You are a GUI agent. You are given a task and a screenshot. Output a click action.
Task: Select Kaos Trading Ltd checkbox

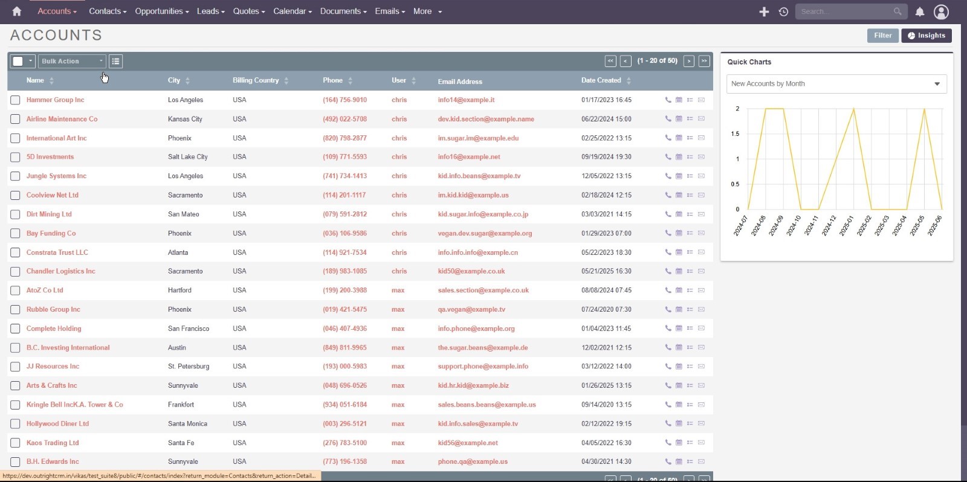[15, 443]
